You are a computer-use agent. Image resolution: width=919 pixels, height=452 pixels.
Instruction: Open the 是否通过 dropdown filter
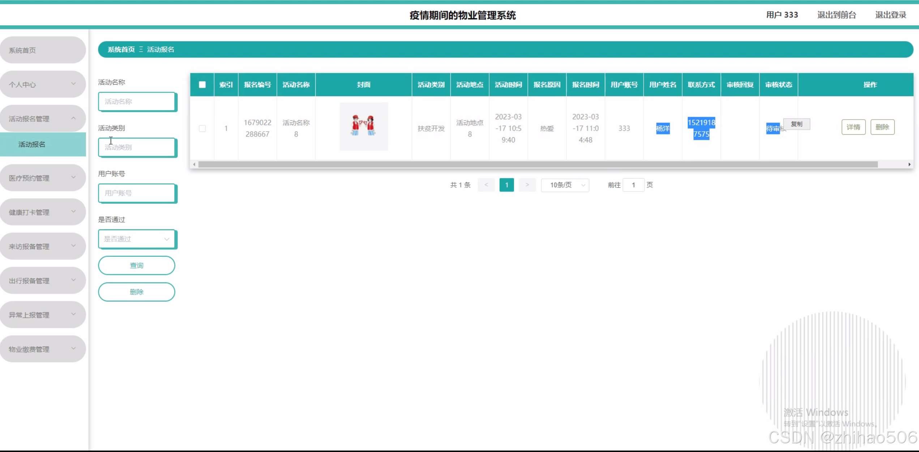click(x=137, y=239)
